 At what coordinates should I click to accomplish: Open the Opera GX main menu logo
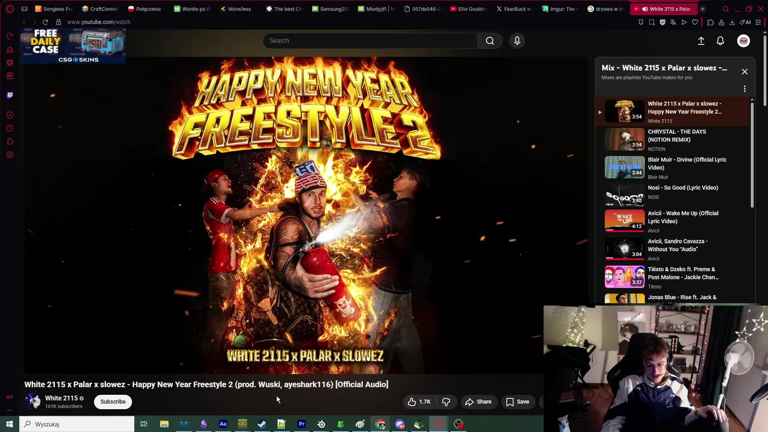coord(10,9)
